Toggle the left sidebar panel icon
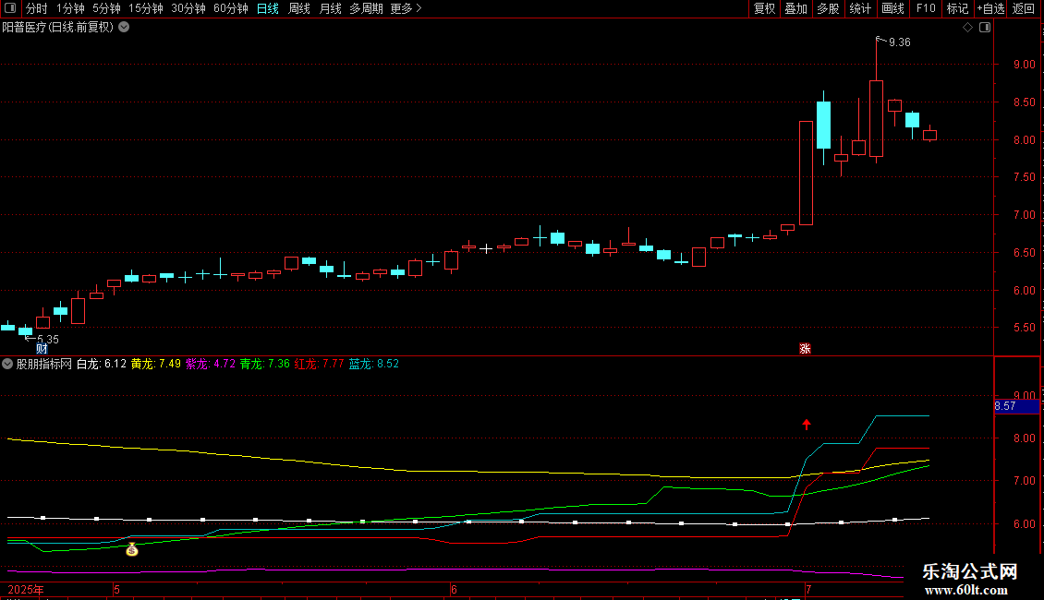The height and width of the screenshot is (600, 1044). 10,8
